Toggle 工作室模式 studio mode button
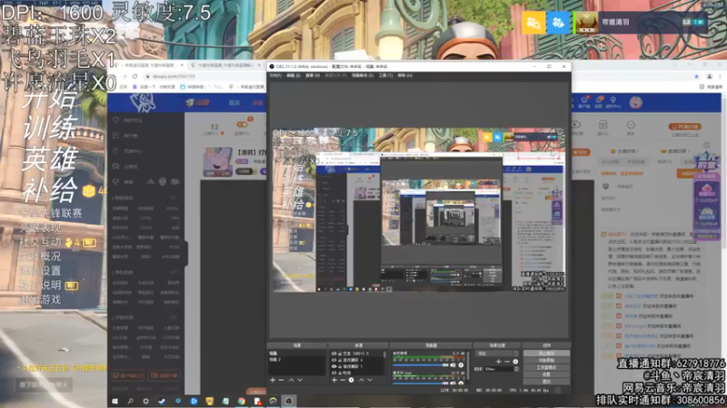Screen dimensions: 727x408 [547, 367]
